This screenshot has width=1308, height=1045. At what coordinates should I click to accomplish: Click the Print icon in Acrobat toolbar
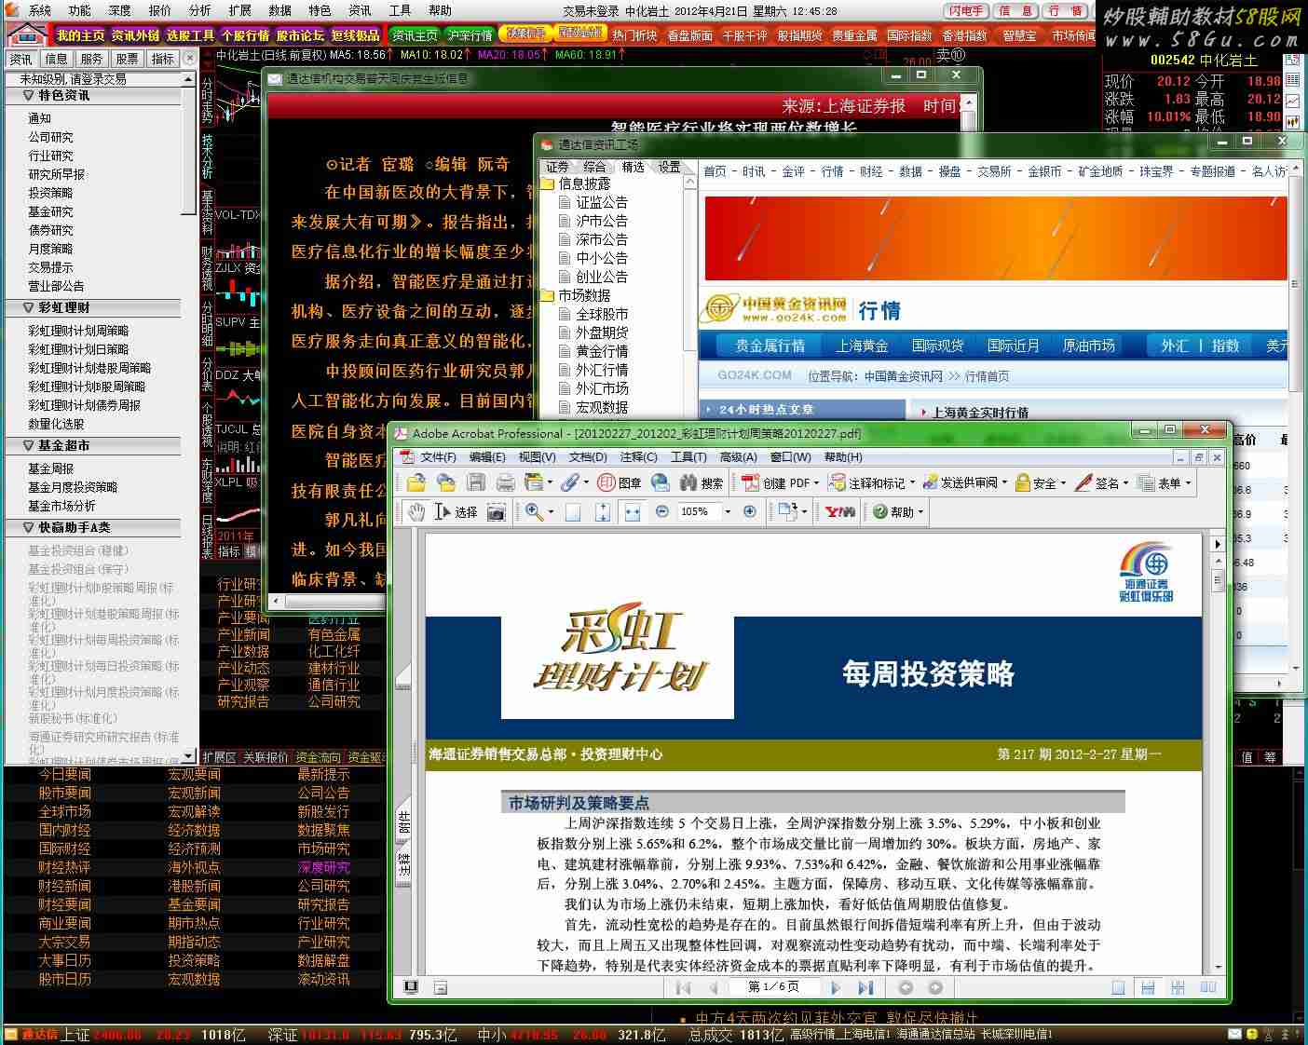tap(505, 482)
